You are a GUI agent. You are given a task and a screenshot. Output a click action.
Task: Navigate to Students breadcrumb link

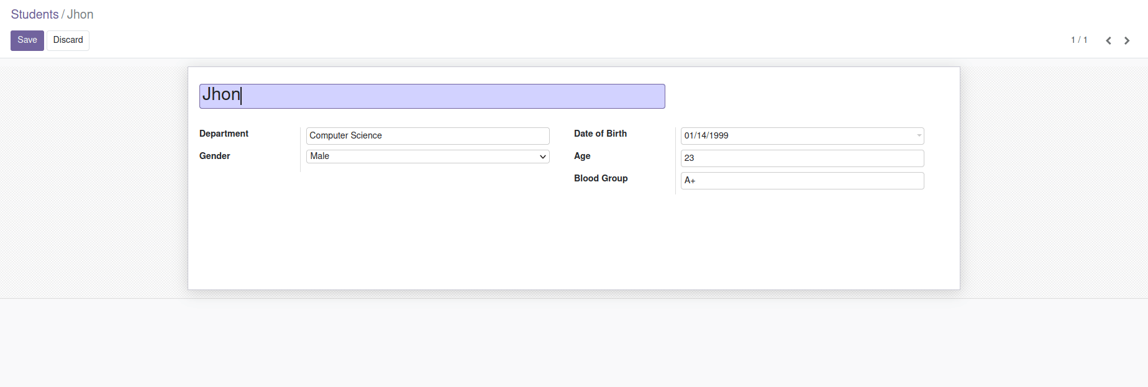coord(35,14)
